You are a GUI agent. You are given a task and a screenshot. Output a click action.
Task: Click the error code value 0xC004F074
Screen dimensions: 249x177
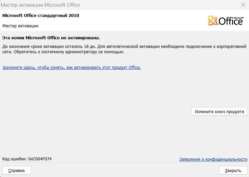[40, 159]
